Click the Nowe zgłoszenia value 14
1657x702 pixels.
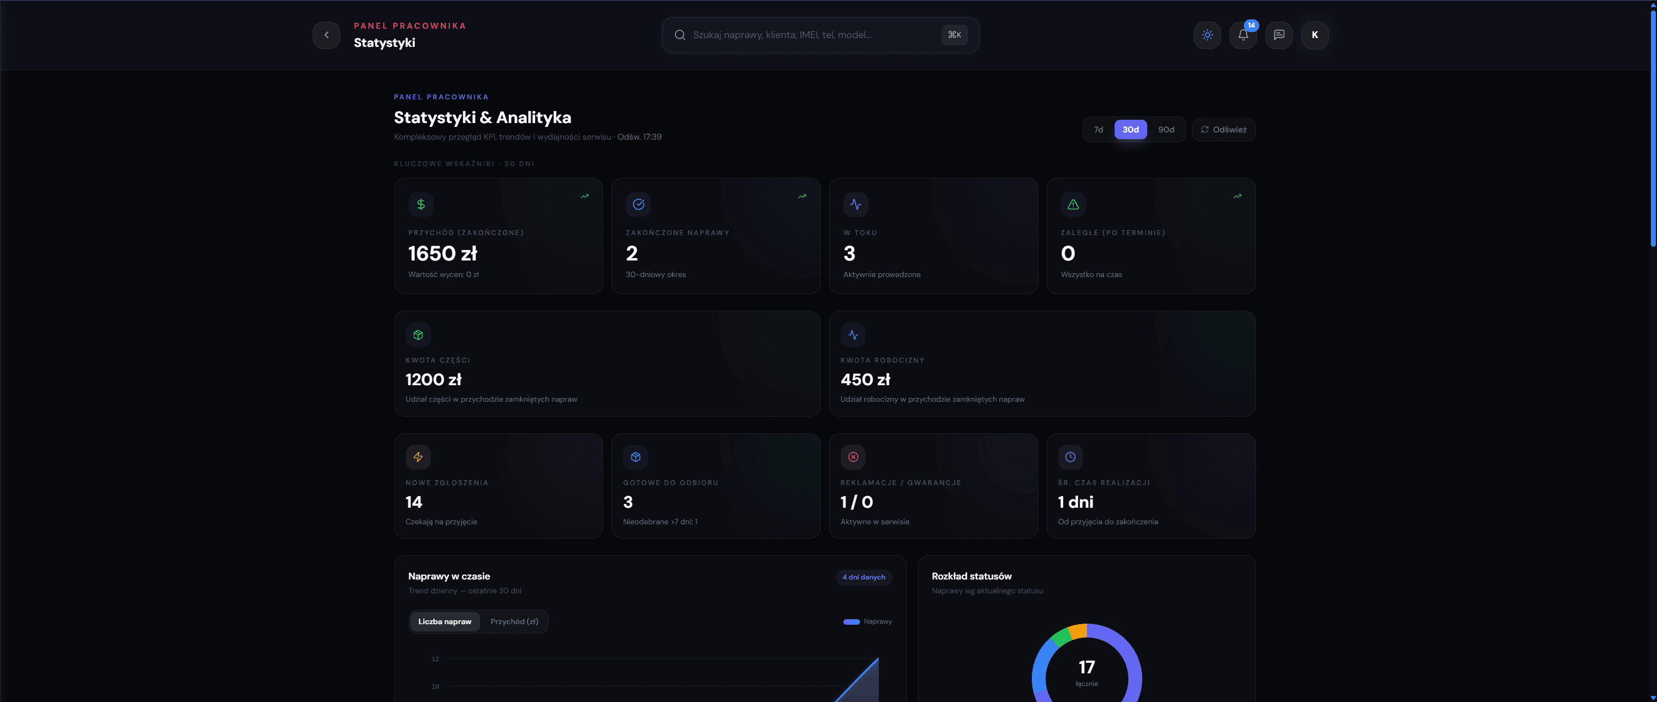click(x=414, y=502)
